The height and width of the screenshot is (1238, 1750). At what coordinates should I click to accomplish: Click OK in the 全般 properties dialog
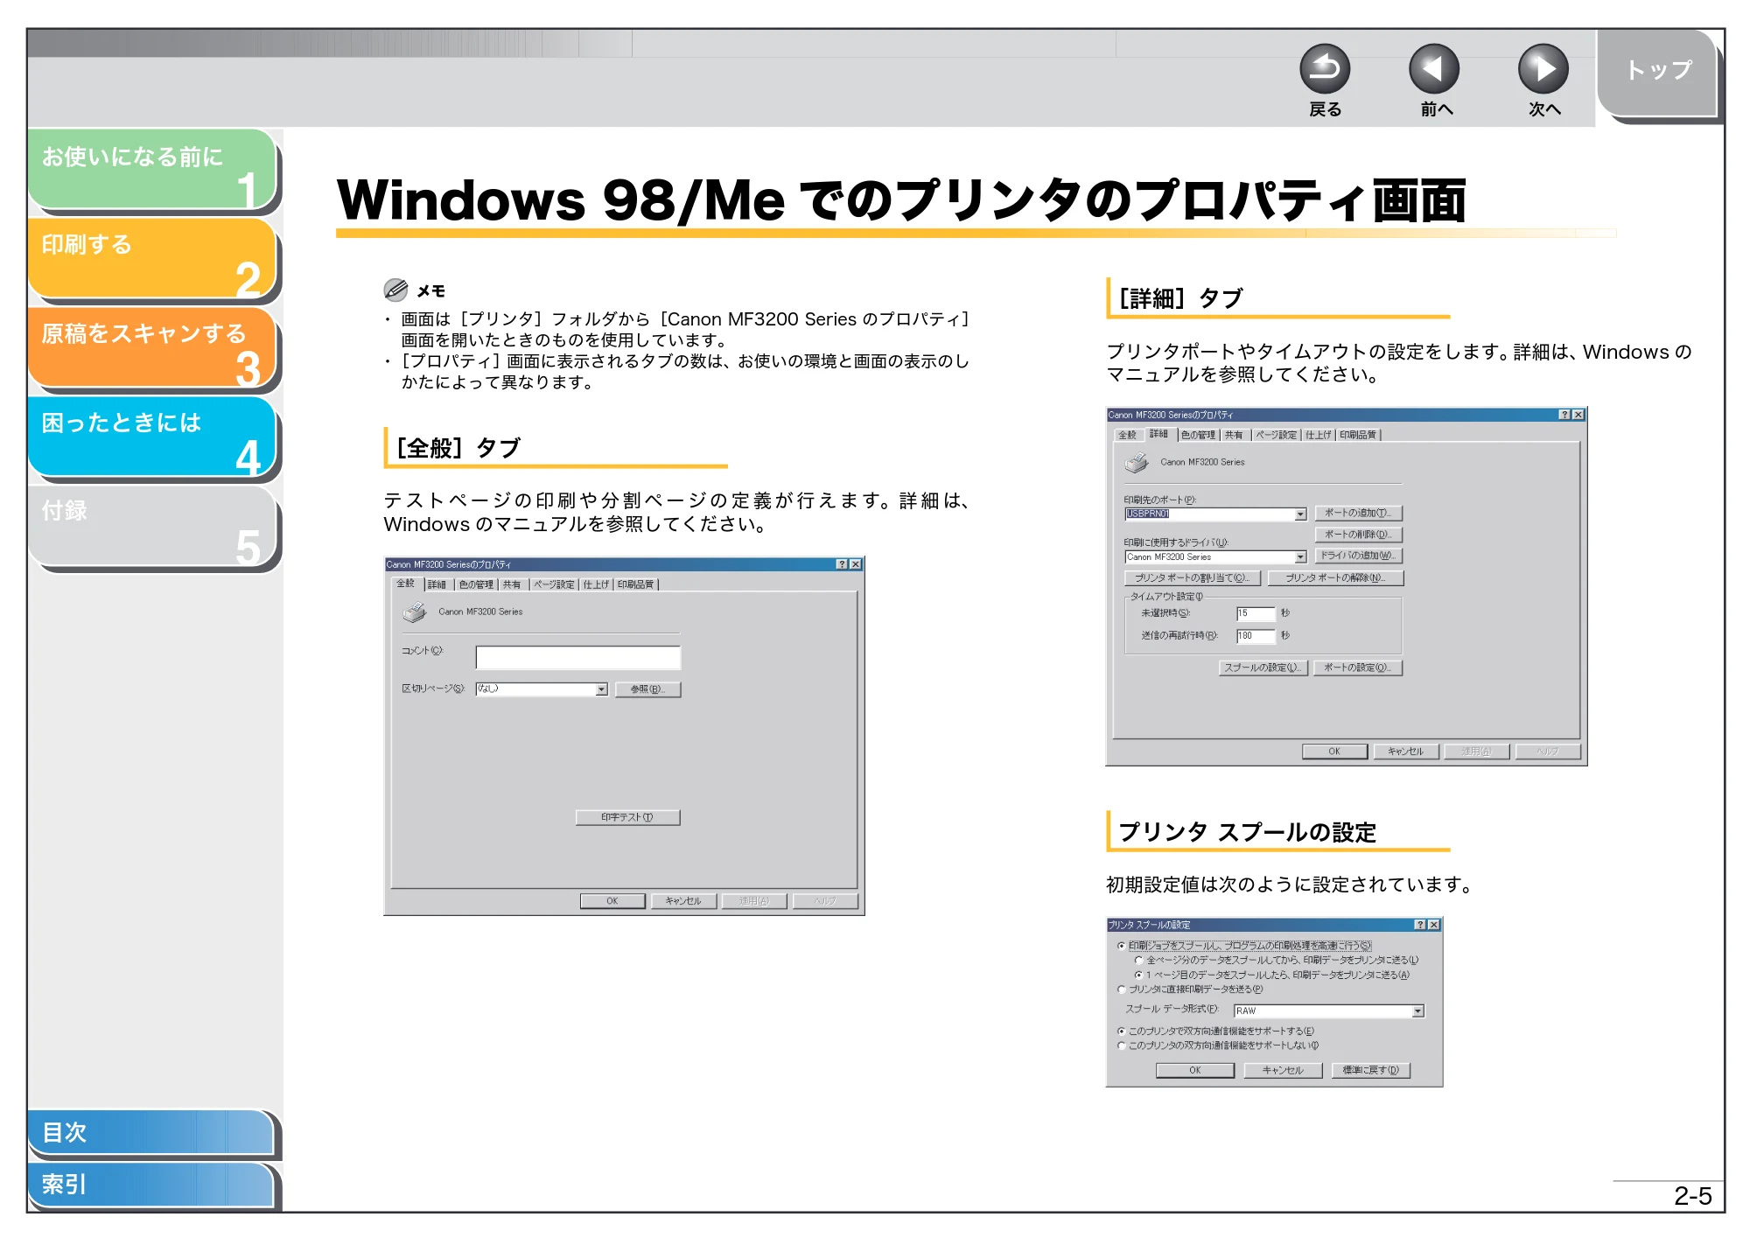[x=612, y=901]
